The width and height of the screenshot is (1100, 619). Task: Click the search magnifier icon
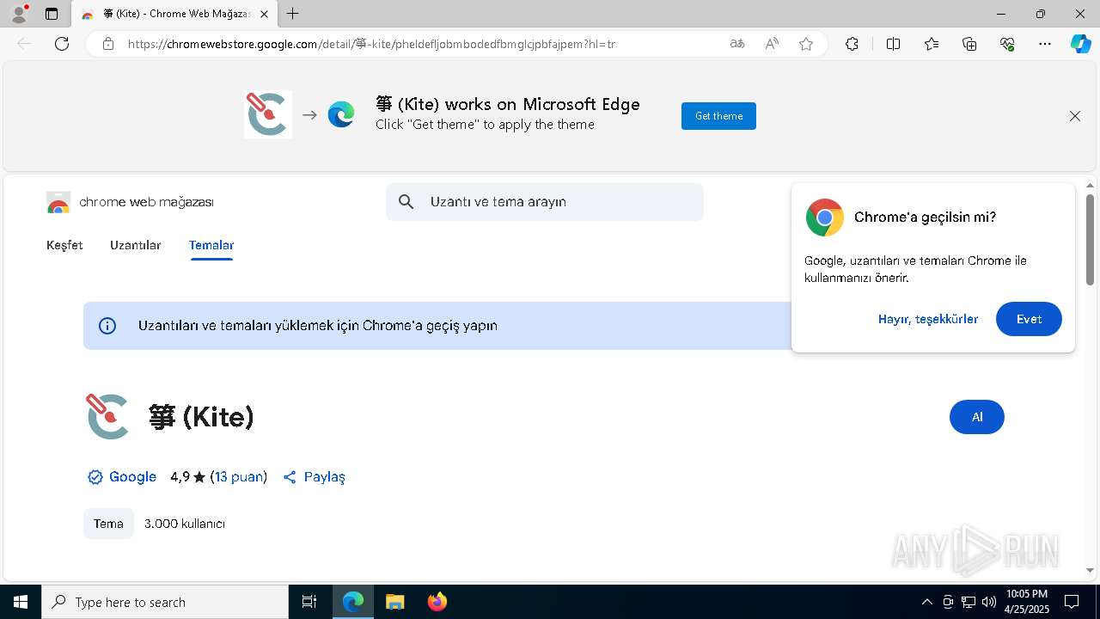click(406, 202)
